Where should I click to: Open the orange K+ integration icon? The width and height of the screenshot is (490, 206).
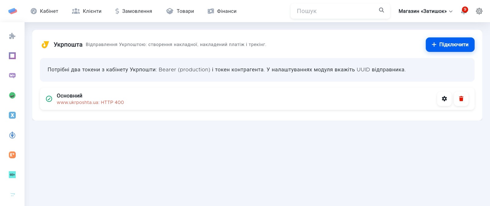coord(12,155)
